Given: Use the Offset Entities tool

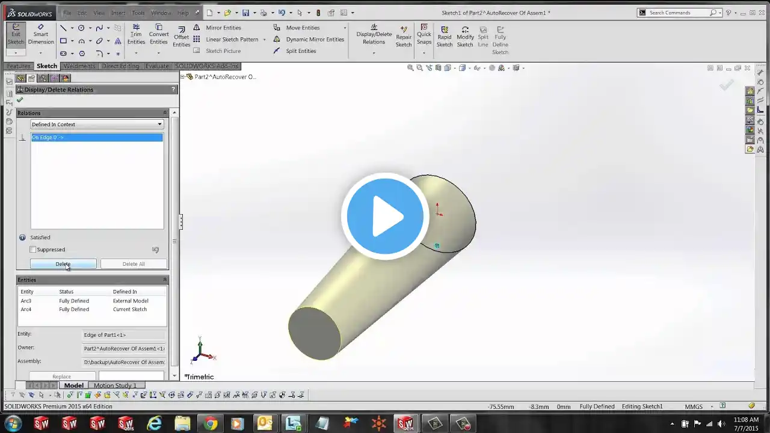Looking at the screenshot, I should coord(181,37).
